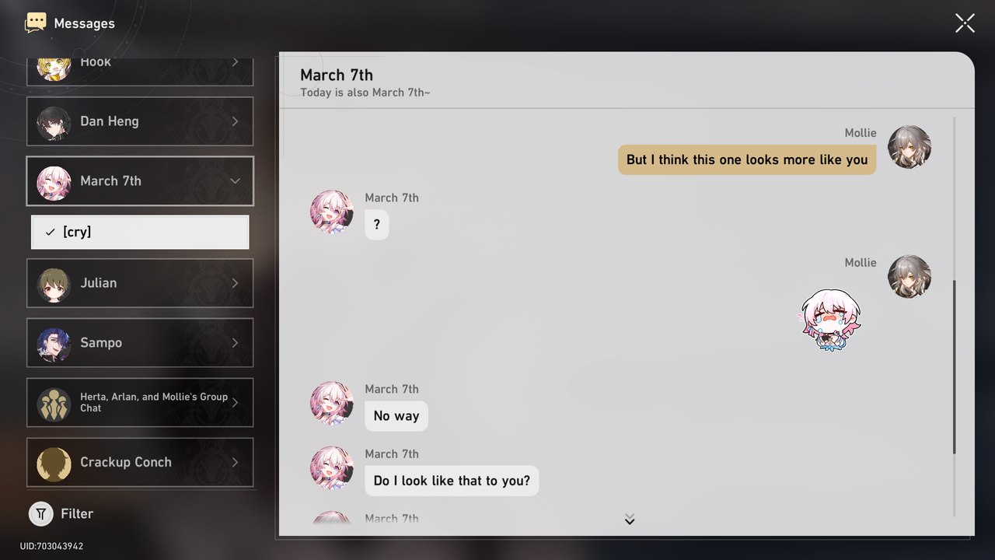Open the Dan Heng conversation by name
The image size is (995, 560).
pyautogui.click(x=110, y=121)
